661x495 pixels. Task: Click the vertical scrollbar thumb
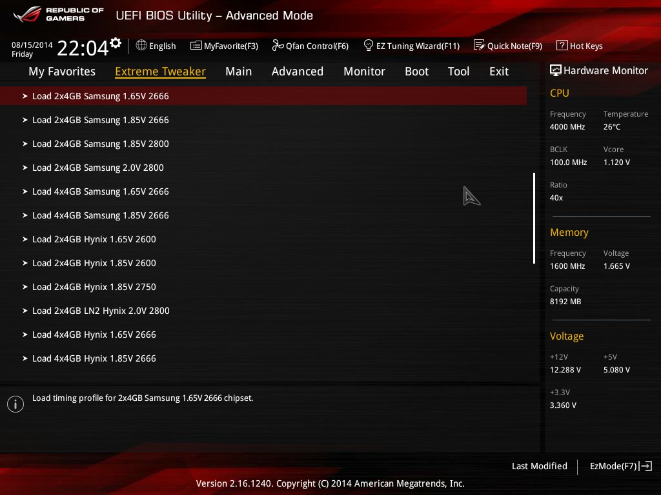pyautogui.click(x=534, y=218)
